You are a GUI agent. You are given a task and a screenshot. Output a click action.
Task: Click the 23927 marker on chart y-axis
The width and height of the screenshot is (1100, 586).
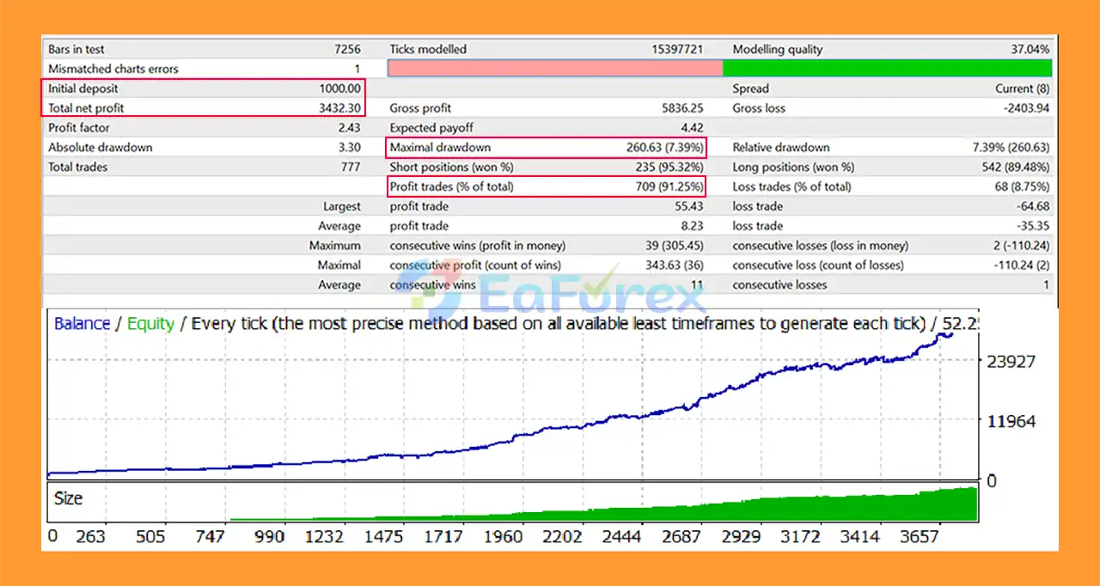click(x=1011, y=362)
